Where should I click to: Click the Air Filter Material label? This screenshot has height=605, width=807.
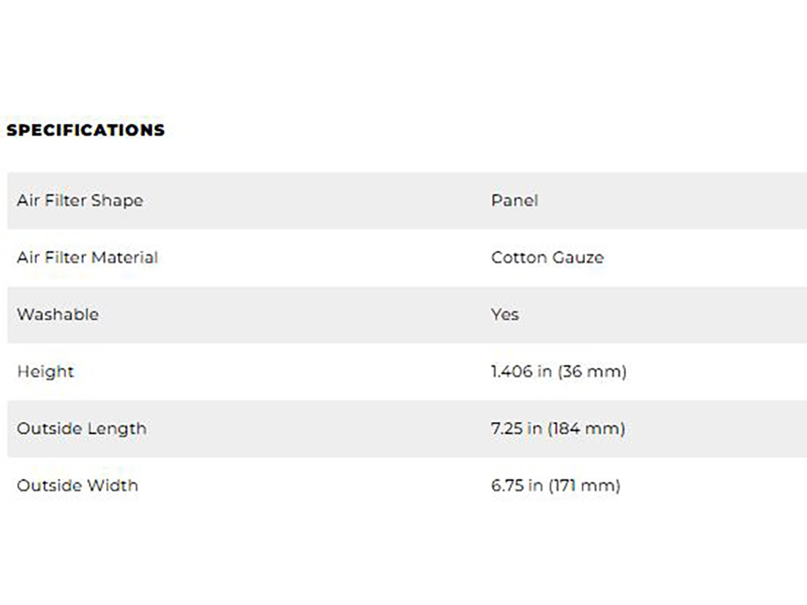tap(87, 257)
